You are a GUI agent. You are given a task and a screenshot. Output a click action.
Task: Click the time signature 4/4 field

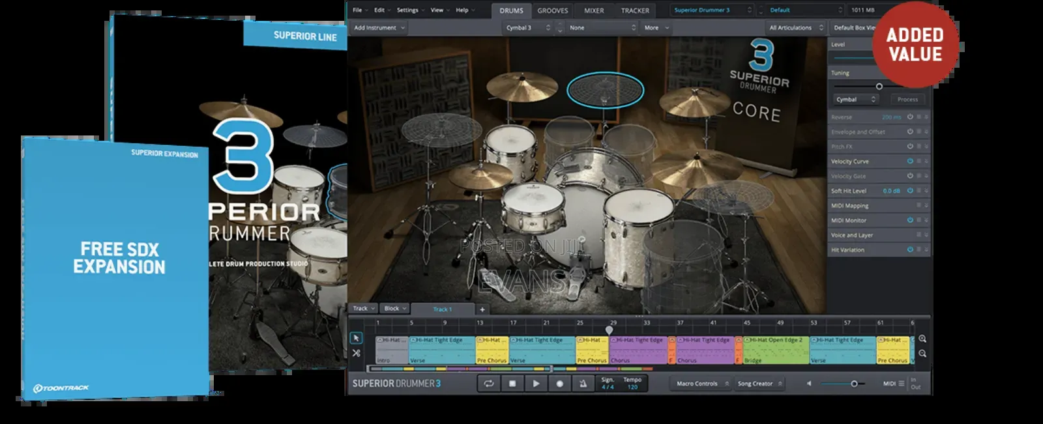click(x=608, y=384)
